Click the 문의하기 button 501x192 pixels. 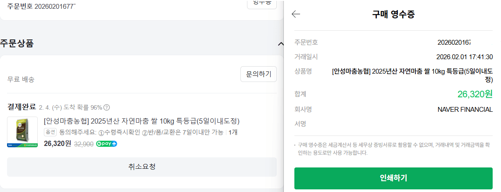point(258,74)
